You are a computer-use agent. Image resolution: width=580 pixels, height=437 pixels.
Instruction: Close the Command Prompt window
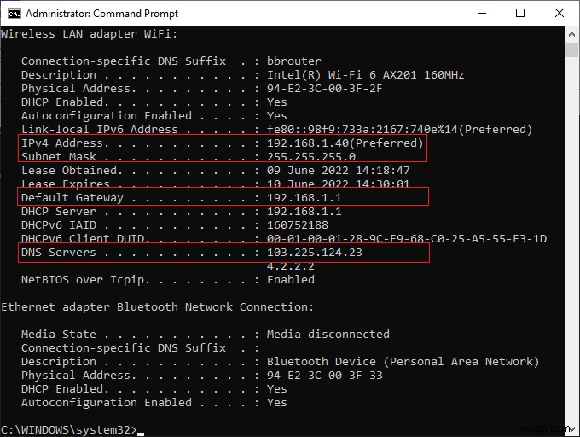pyautogui.click(x=560, y=13)
